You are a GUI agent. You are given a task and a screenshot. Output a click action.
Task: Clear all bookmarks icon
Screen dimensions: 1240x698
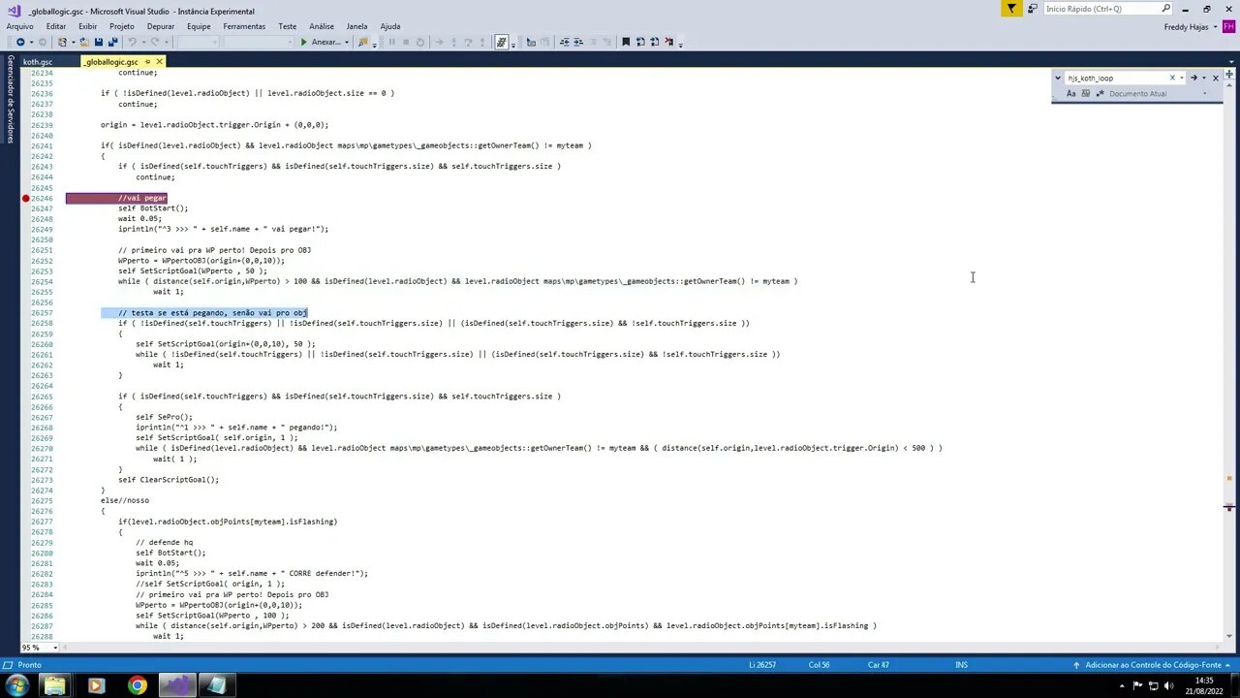point(669,42)
